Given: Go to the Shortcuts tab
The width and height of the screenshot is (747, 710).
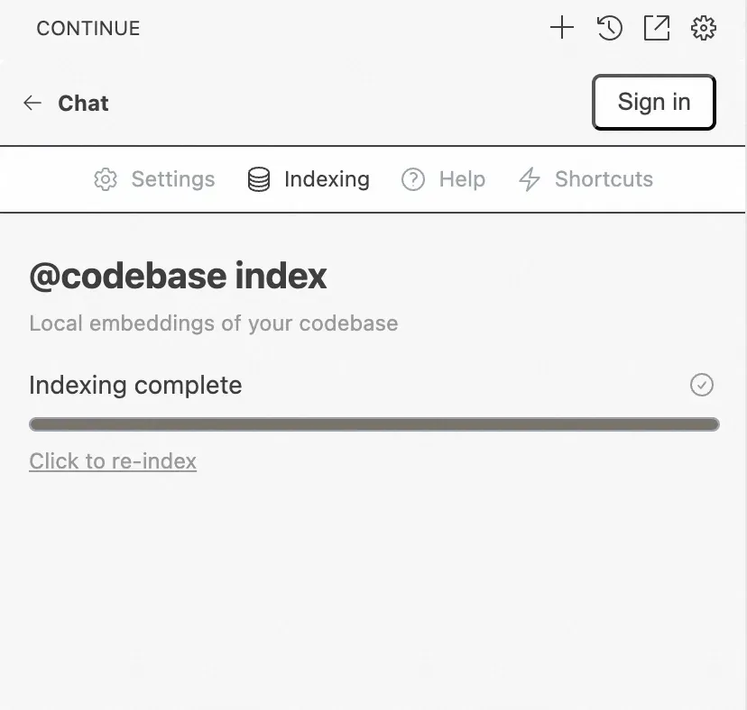Looking at the screenshot, I should 604,179.
